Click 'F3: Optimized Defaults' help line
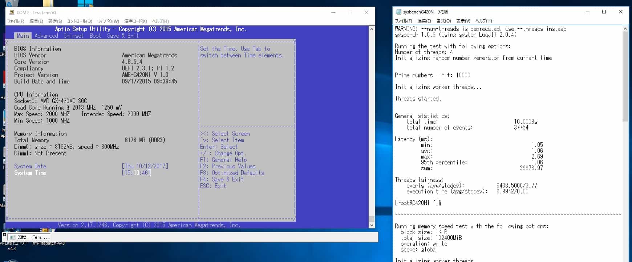 pos(232,173)
